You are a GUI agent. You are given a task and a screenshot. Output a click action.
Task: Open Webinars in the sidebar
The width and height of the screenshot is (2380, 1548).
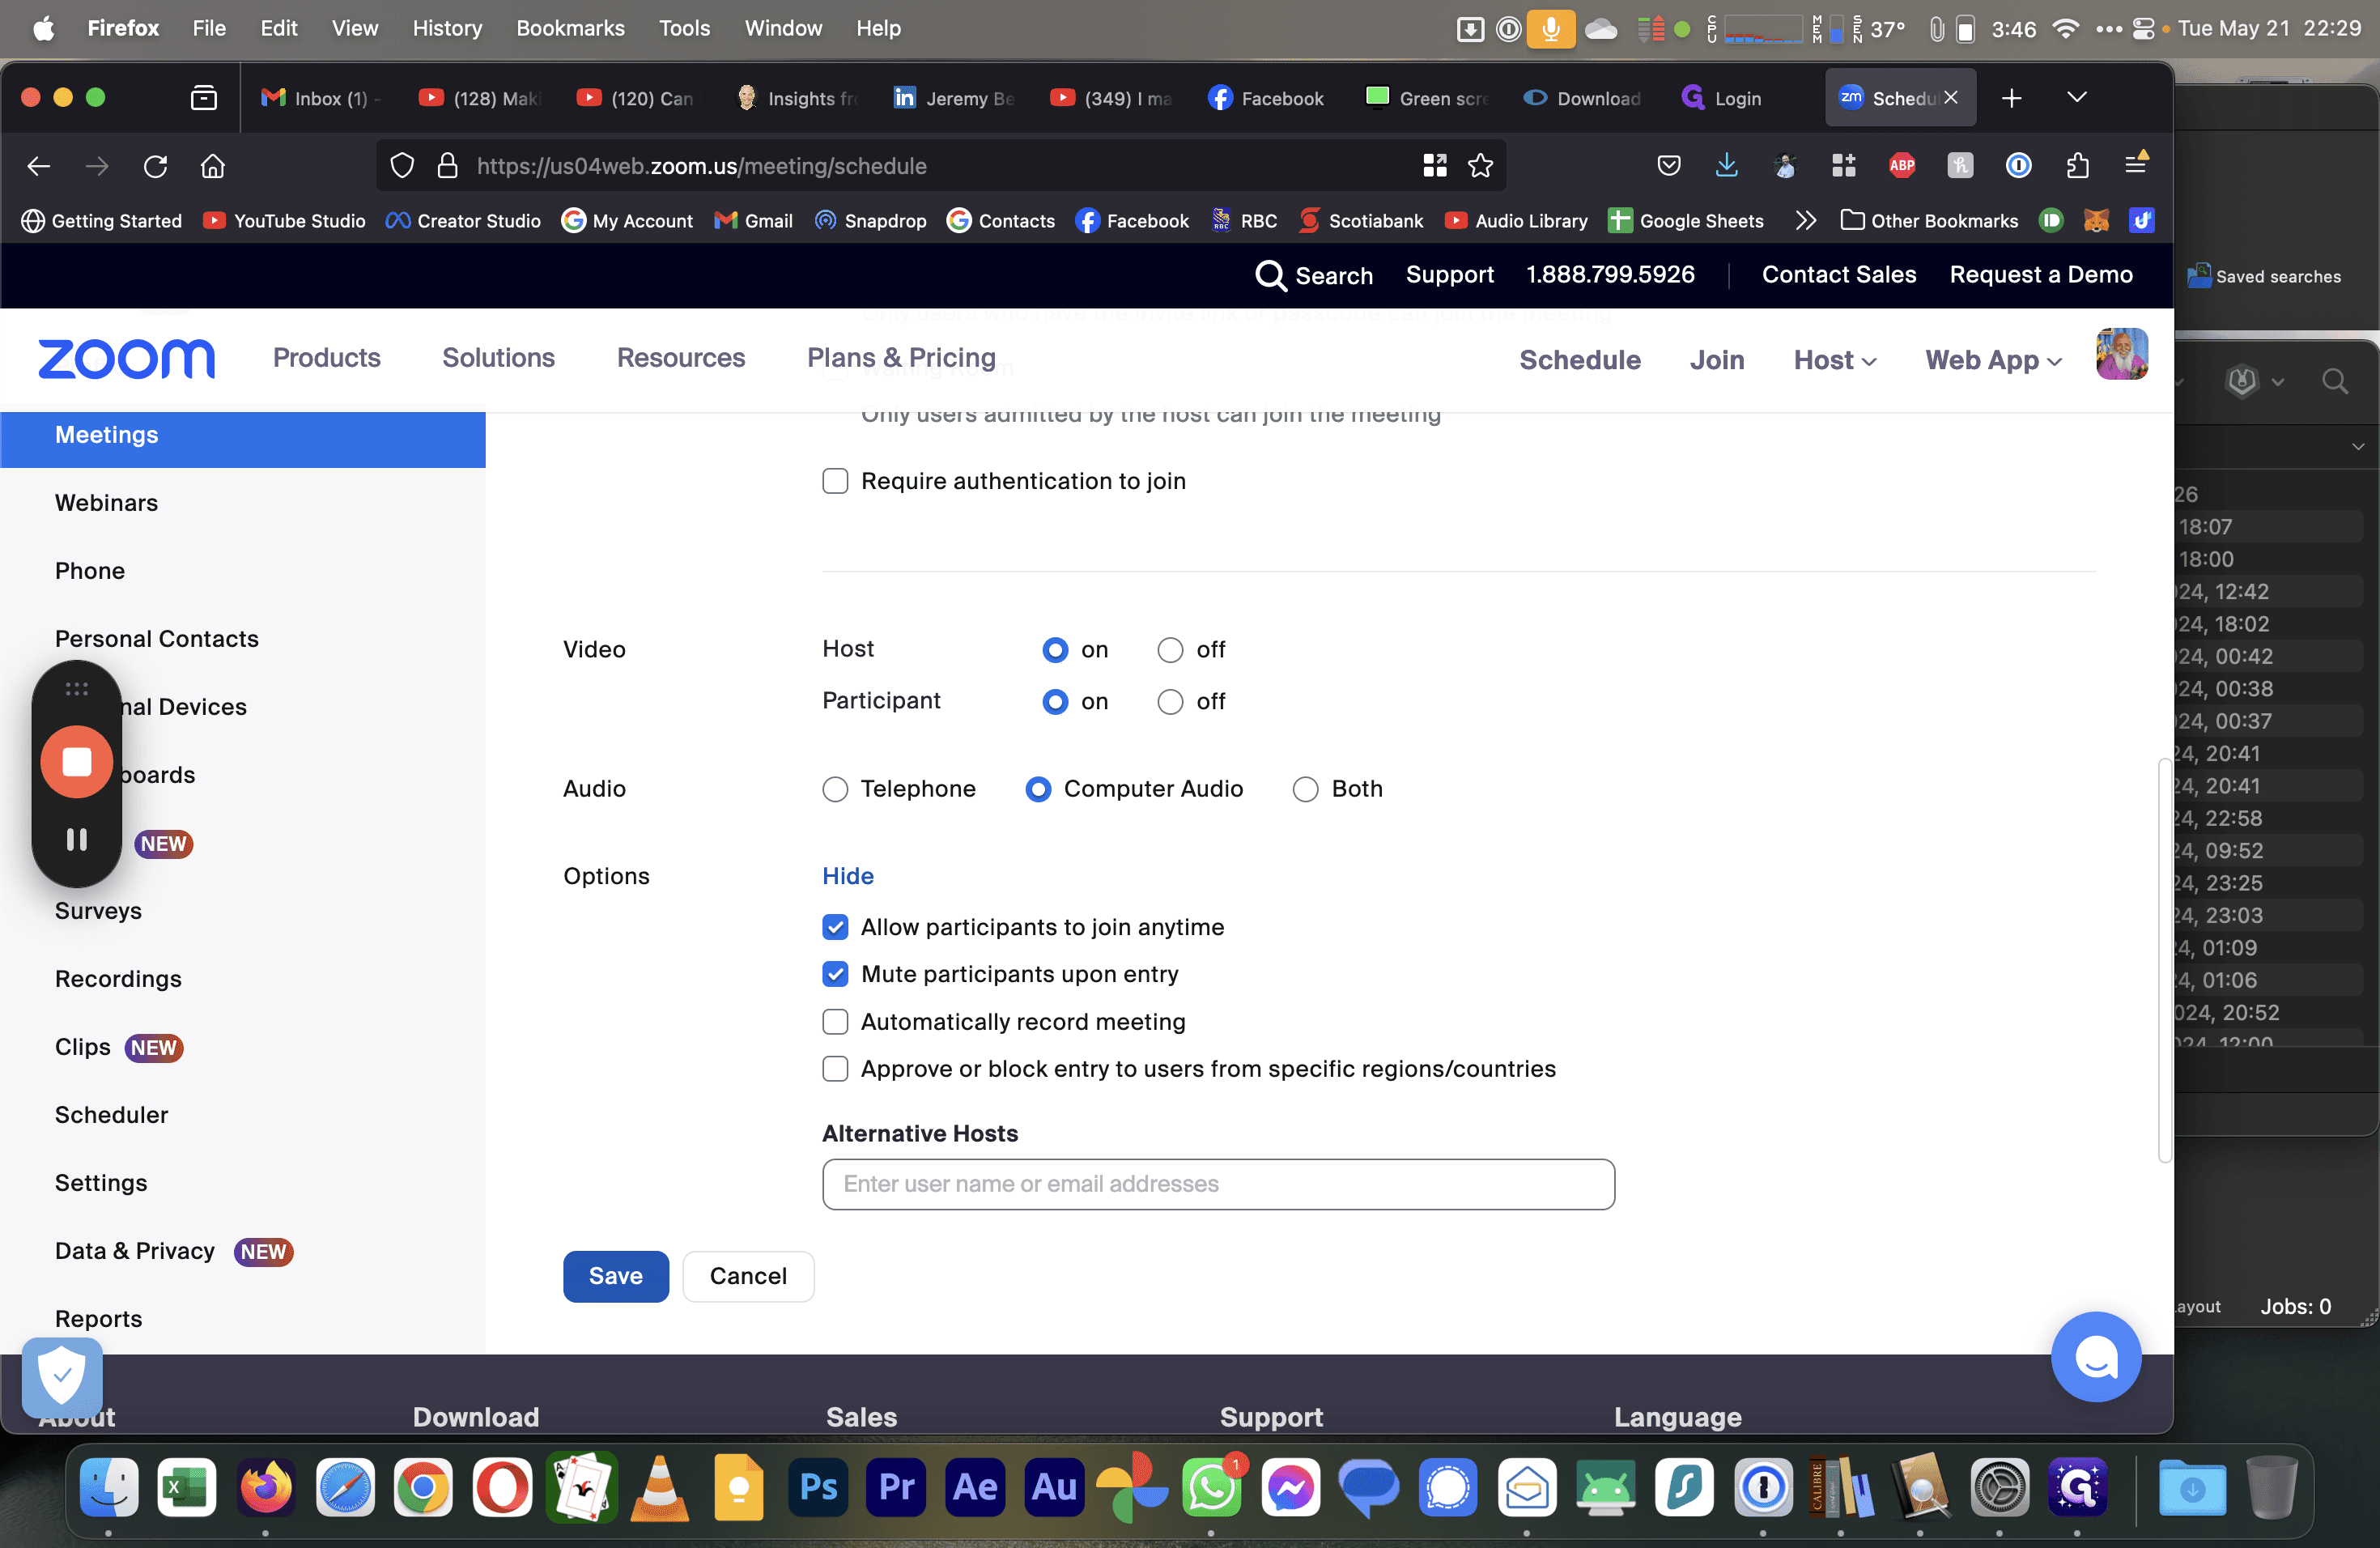pyautogui.click(x=106, y=503)
